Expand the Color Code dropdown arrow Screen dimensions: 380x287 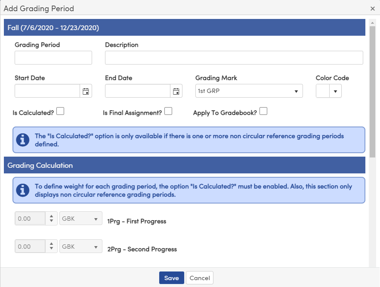click(336, 91)
